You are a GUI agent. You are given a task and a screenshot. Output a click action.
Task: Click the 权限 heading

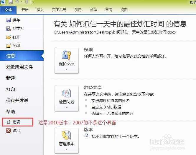click(88, 50)
